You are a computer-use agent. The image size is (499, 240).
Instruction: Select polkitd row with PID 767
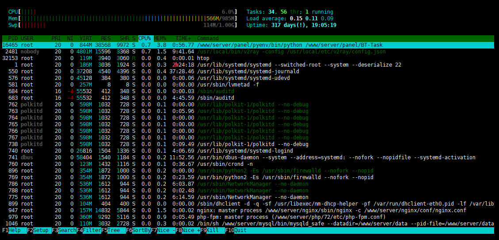pos(248,138)
